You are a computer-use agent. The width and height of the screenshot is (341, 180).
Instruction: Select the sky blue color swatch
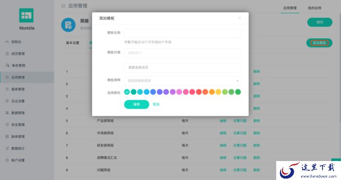(x=147, y=92)
